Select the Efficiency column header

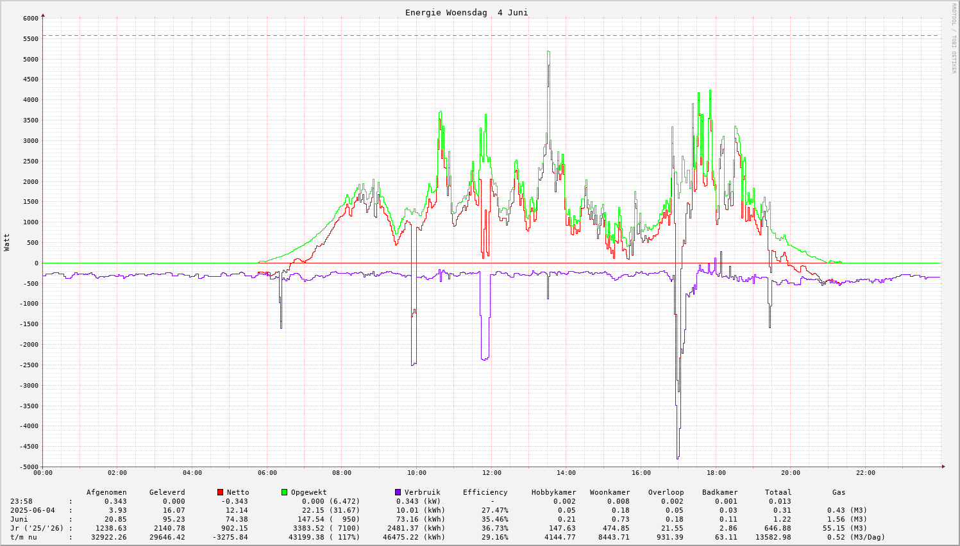tap(485, 492)
